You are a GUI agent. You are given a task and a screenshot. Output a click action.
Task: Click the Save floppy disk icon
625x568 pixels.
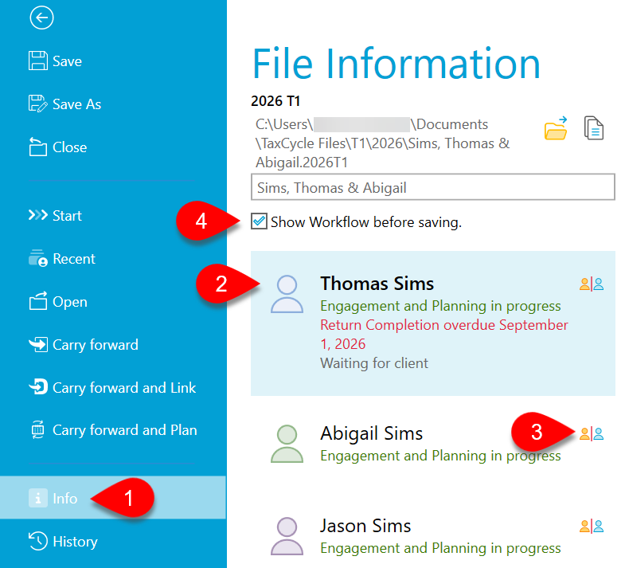[x=38, y=61]
